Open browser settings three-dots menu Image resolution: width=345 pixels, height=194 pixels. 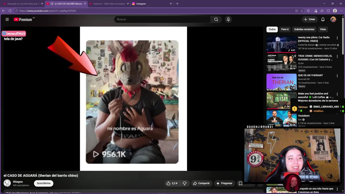pyautogui.click(x=341, y=11)
